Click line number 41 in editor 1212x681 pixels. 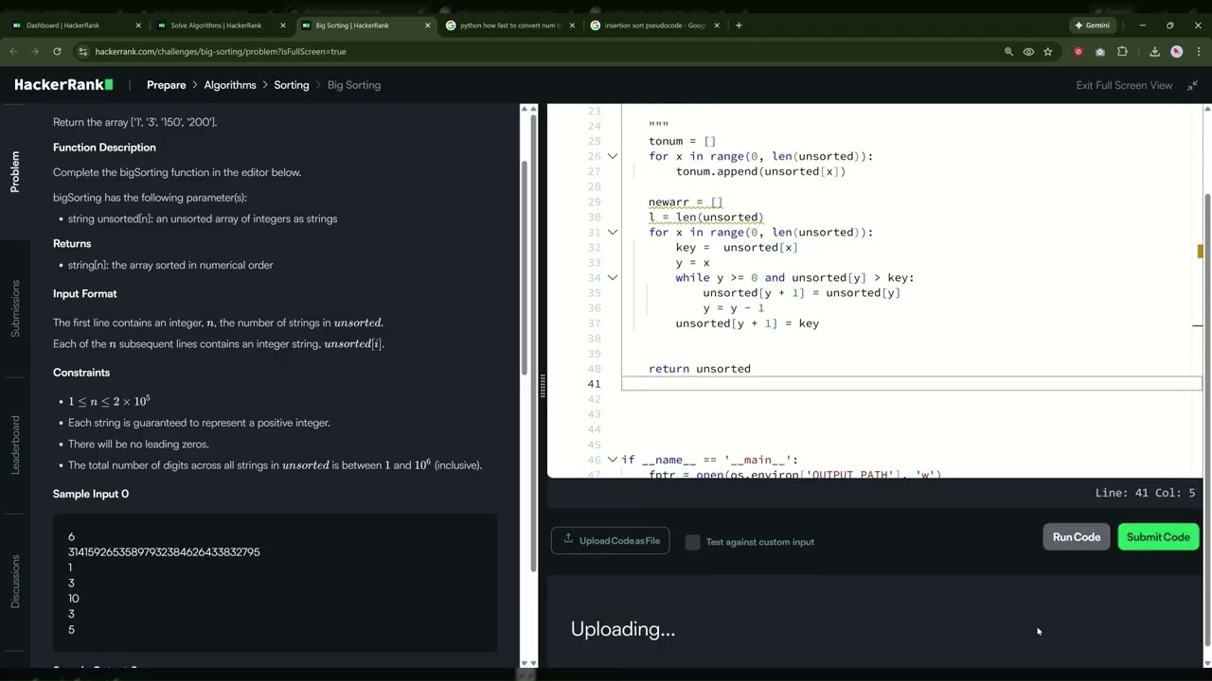[594, 384]
